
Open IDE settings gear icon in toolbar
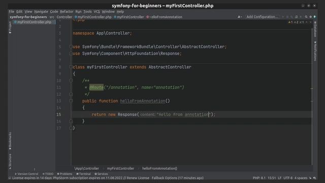pos(310,17)
